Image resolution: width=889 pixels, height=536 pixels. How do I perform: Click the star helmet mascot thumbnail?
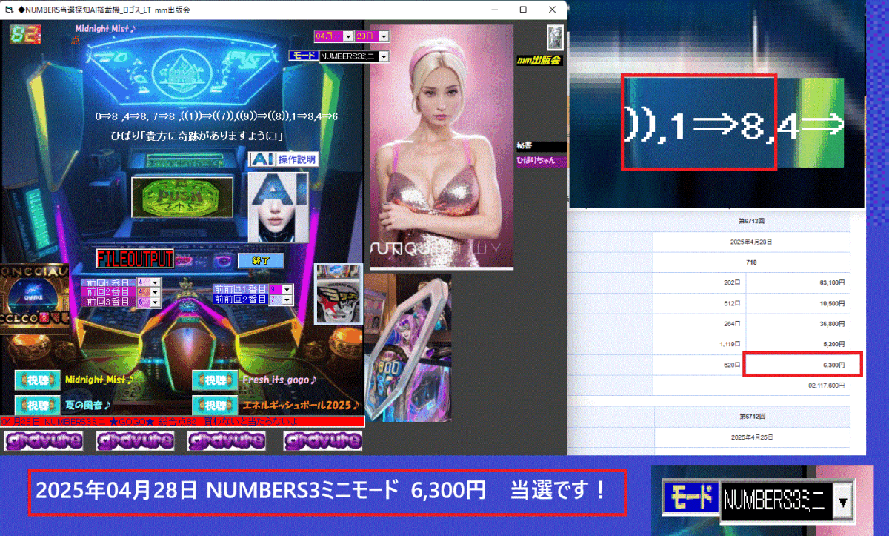point(339,294)
